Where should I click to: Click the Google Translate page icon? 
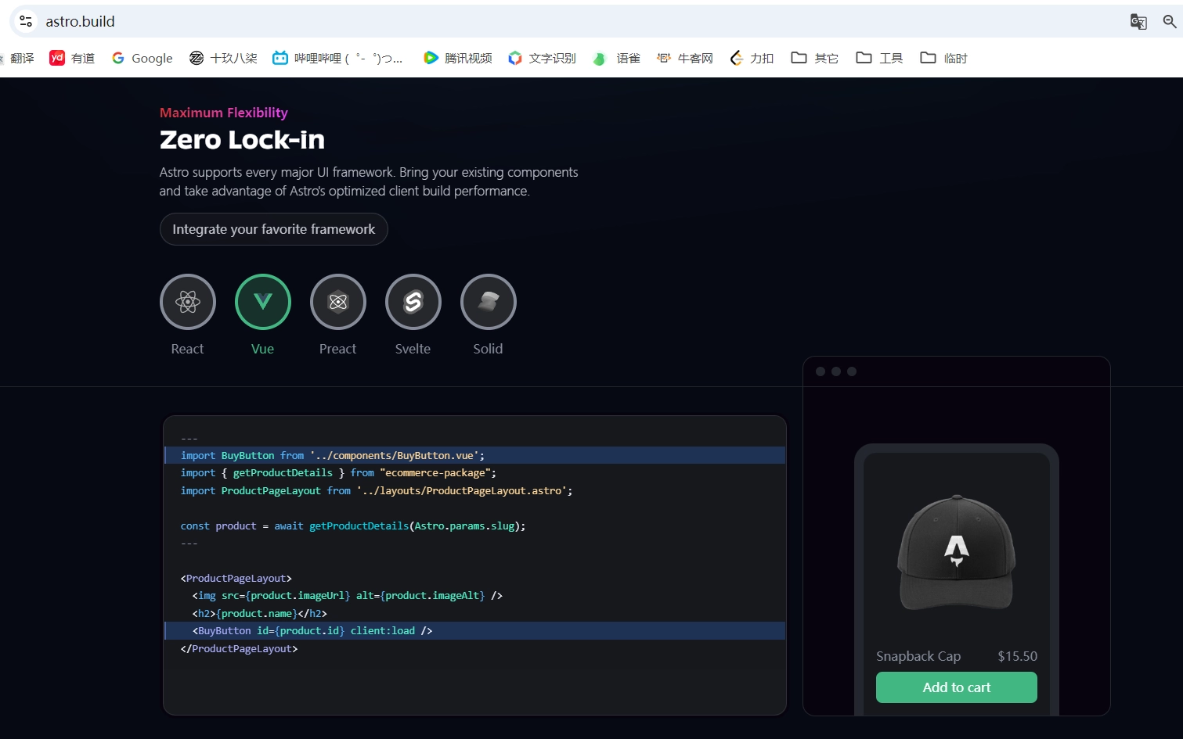(x=1138, y=22)
